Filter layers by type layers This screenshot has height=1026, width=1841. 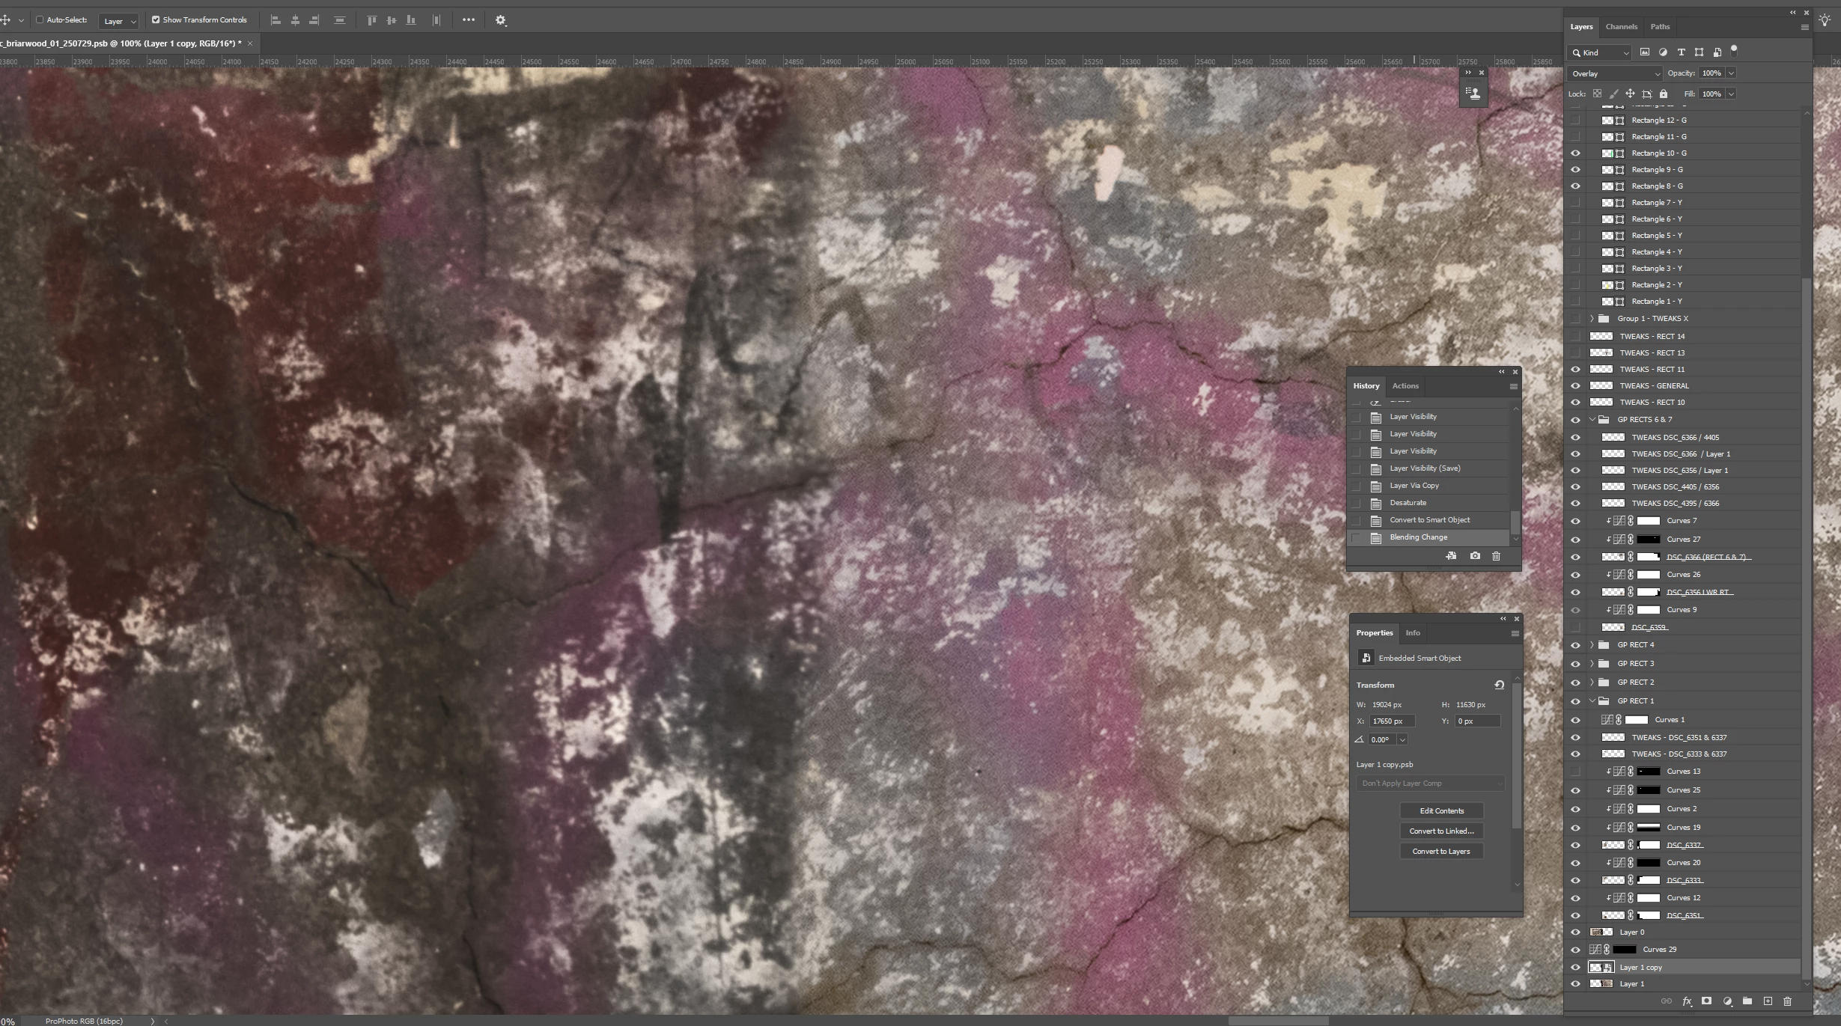[x=1681, y=52]
